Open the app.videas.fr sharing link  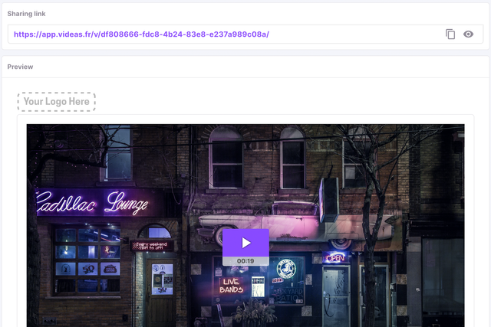141,34
